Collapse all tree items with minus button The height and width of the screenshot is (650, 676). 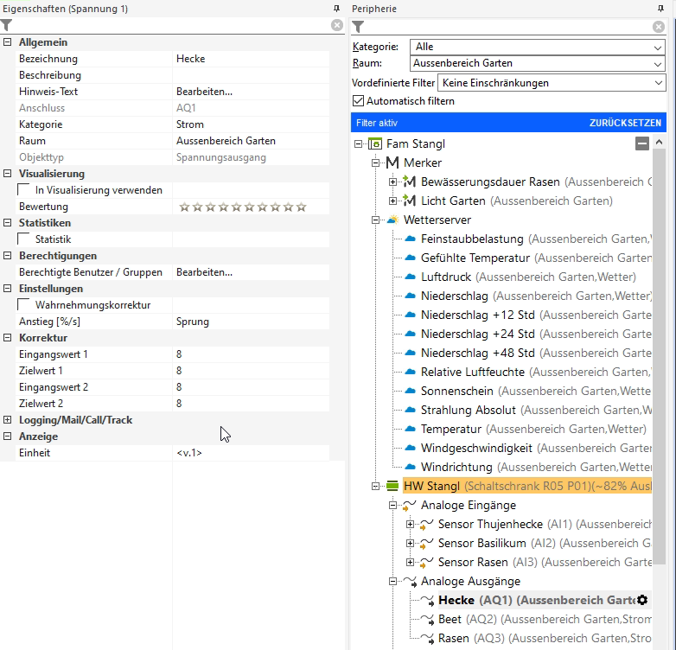pyautogui.click(x=642, y=143)
